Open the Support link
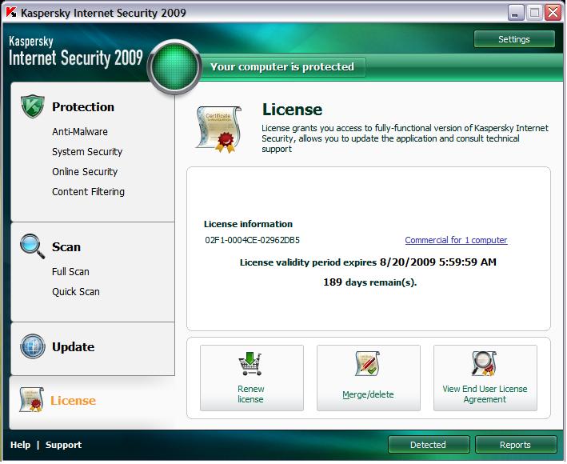 63,445
